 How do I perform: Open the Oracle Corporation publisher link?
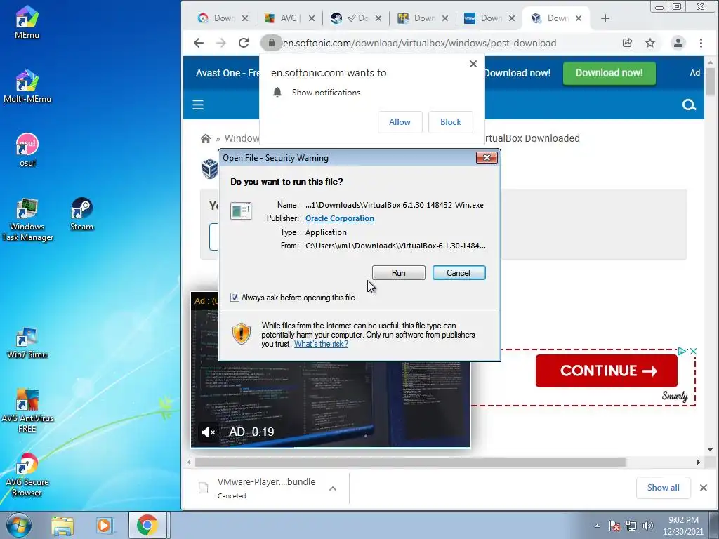(x=340, y=219)
